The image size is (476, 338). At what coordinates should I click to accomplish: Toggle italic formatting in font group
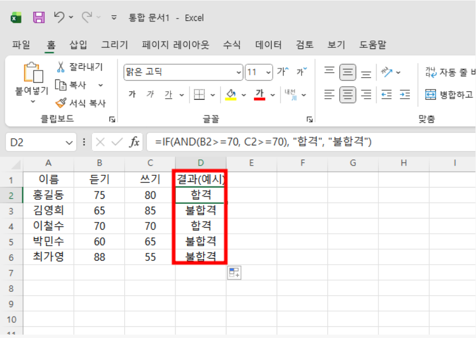coord(150,95)
